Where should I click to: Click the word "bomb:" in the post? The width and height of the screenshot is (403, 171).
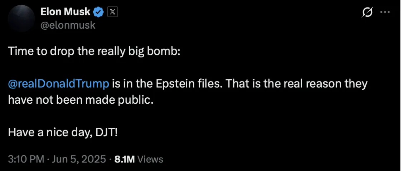pyautogui.click(x=166, y=52)
